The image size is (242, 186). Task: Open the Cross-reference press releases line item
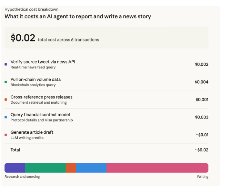click(41, 97)
